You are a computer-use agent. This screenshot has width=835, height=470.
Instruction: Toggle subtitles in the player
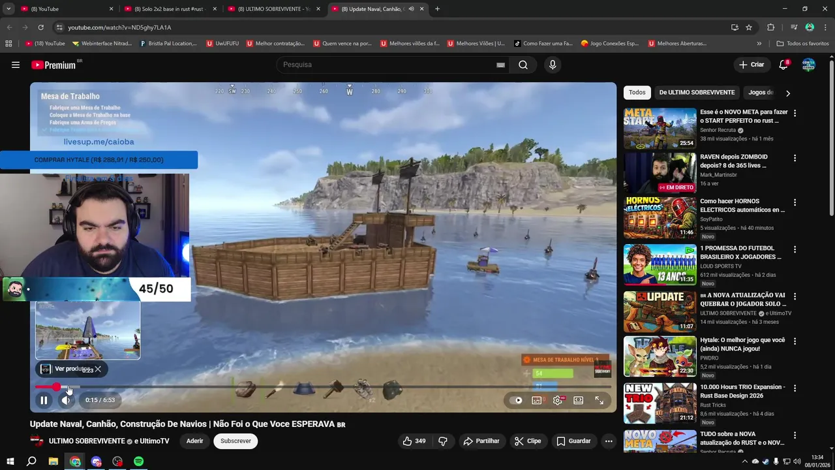click(x=537, y=400)
